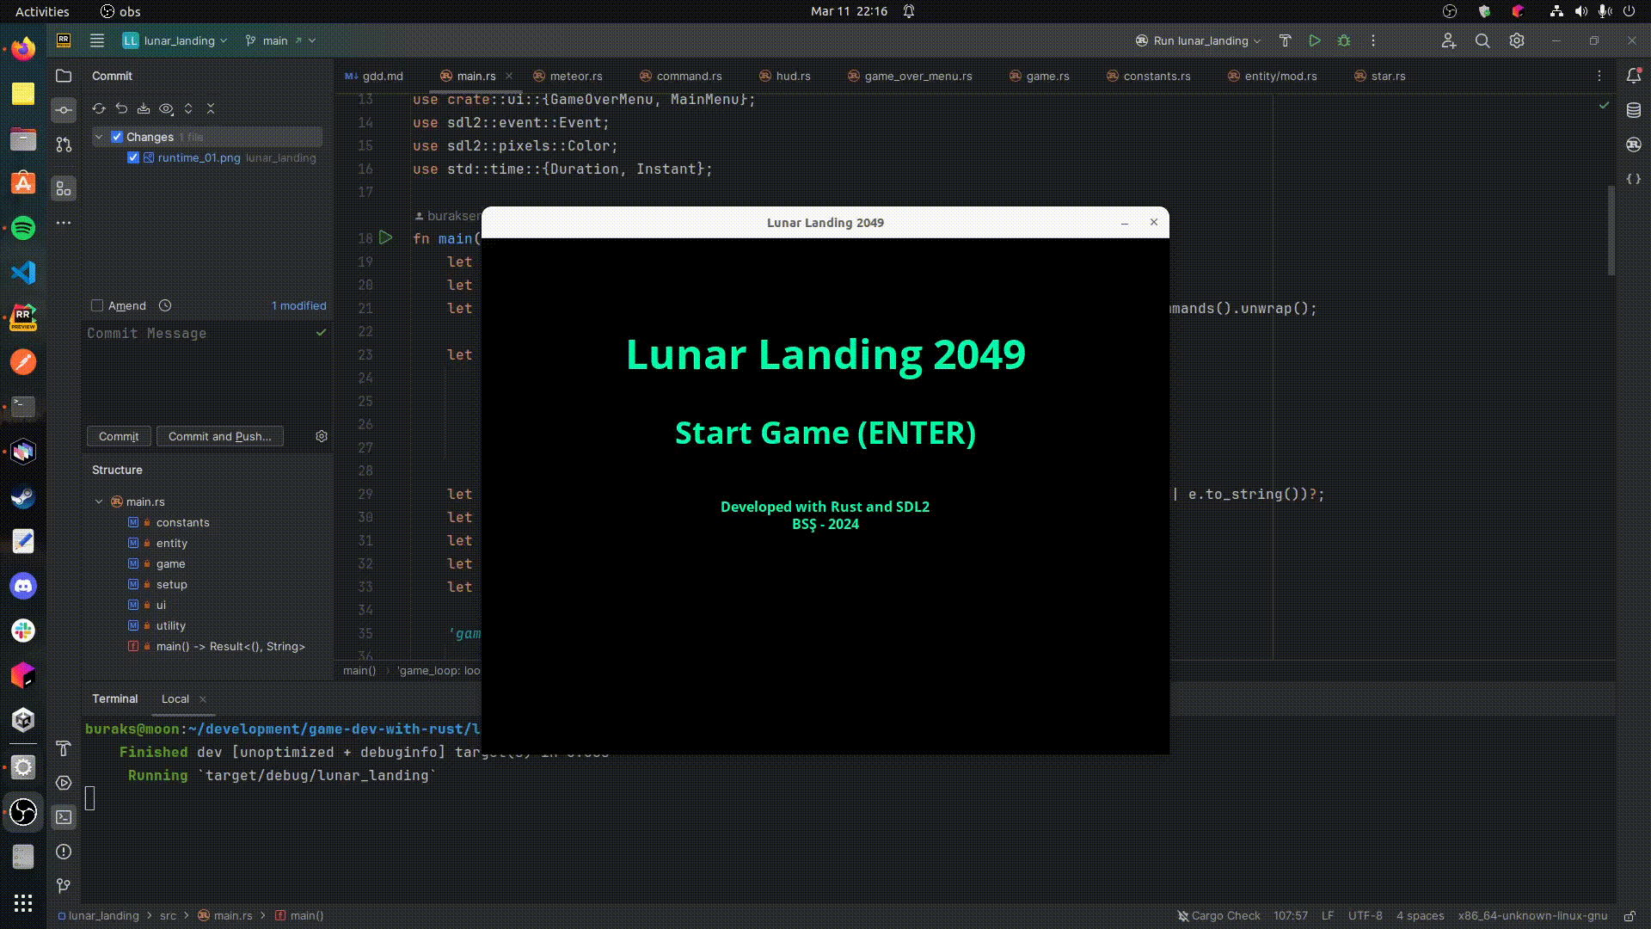This screenshot has height=929, width=1651.
Task: Click the Commit and Push button
Action: (219, 436)
